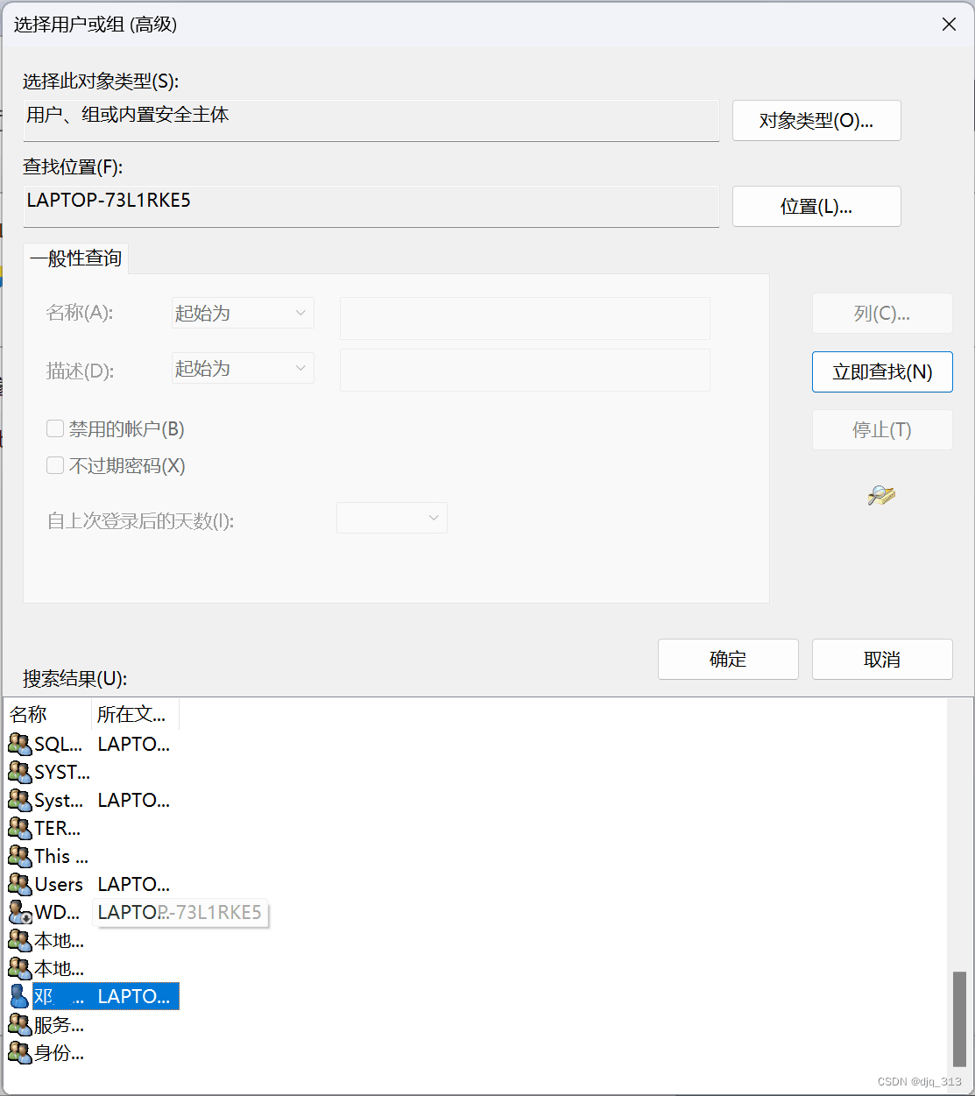Click the group icon beside 身份... entry
975x1096 pixels.
click(x=19, y=1052)
